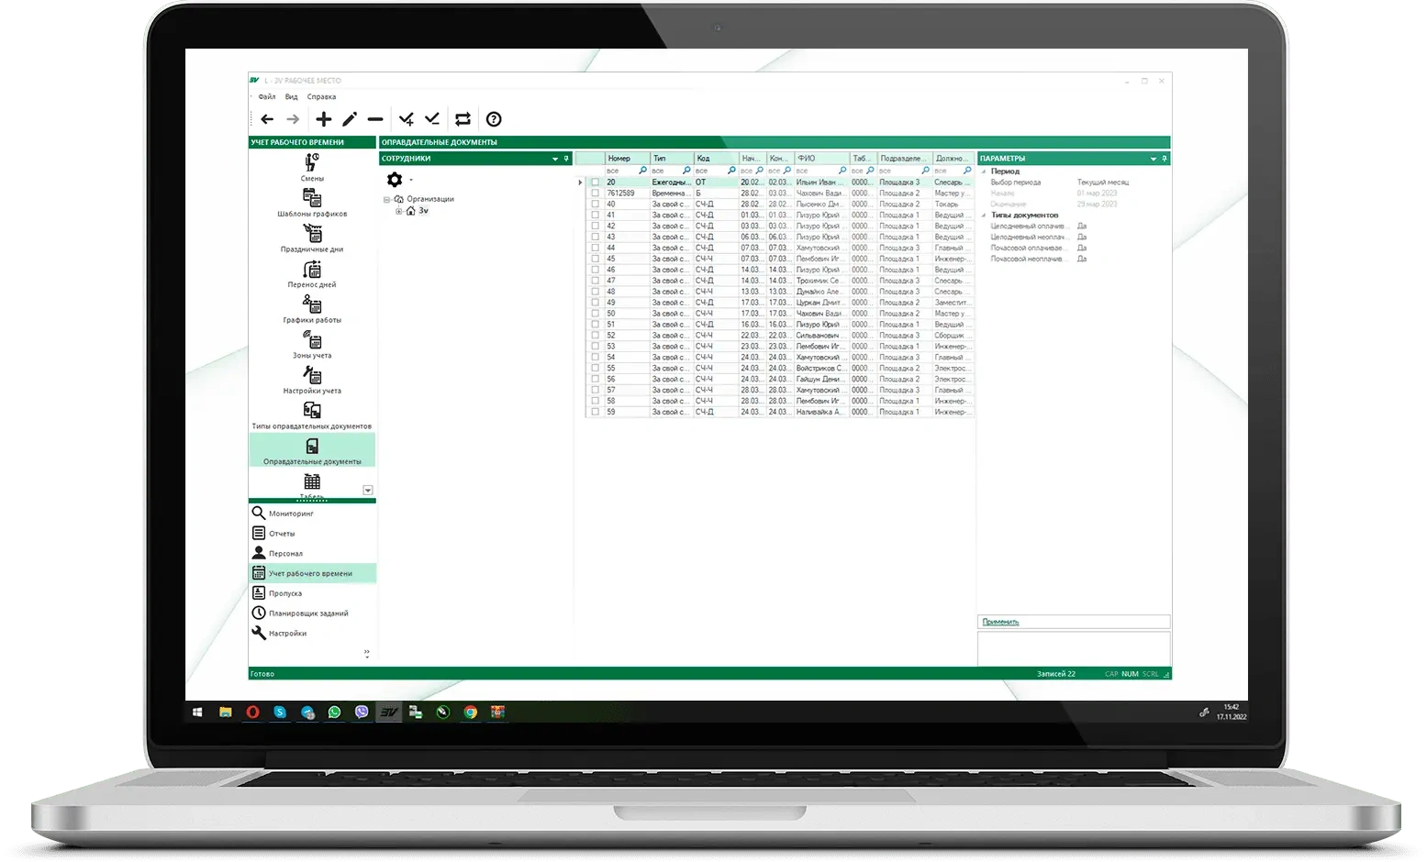1427x862 pixels.
Task: Click the ФИО column filter field
Action: click(x=817, y=171)
